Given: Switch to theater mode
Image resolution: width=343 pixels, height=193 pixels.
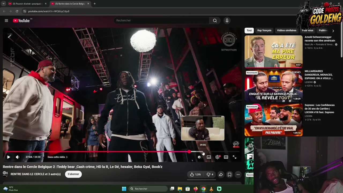Looking at the screenshot, I should tap(226, 157).
